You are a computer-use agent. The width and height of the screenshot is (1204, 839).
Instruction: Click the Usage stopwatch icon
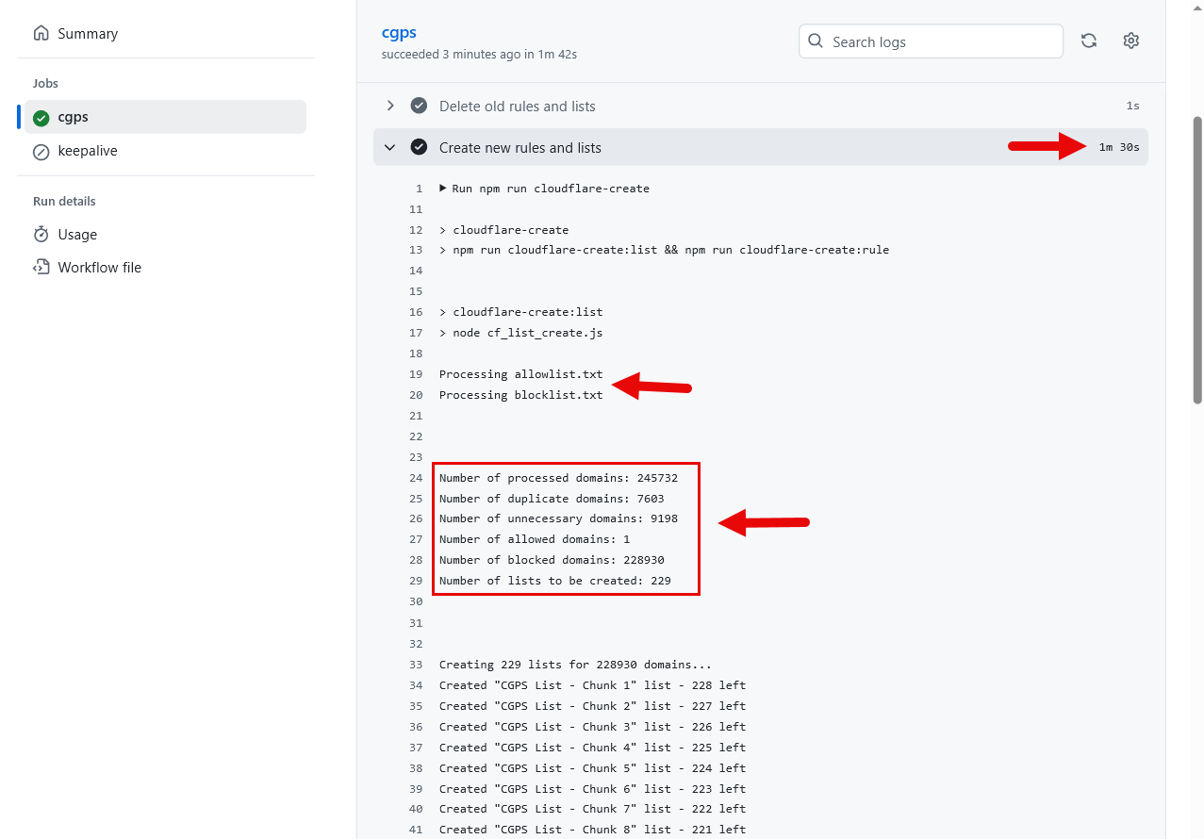[41, 235]
